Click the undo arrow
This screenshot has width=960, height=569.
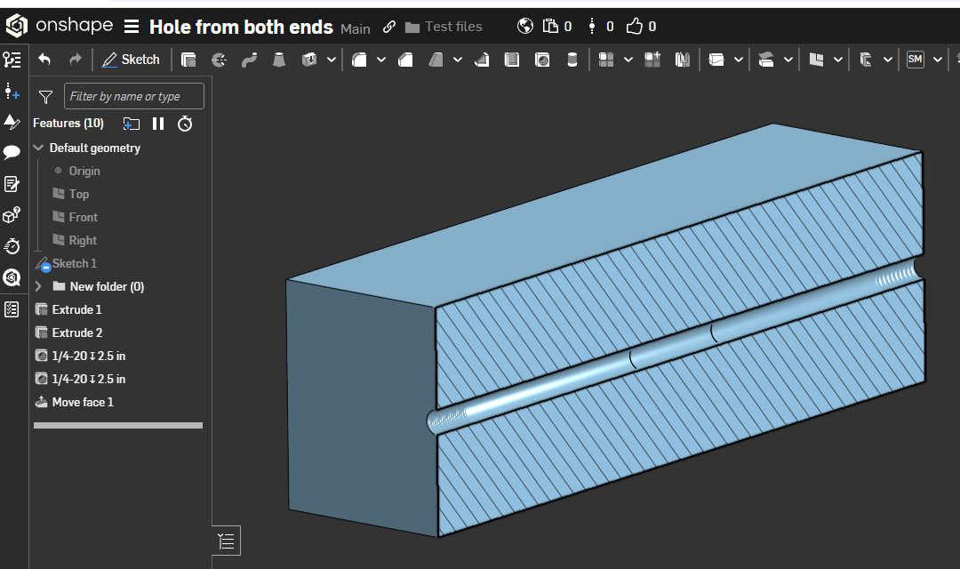pos(44,60)
